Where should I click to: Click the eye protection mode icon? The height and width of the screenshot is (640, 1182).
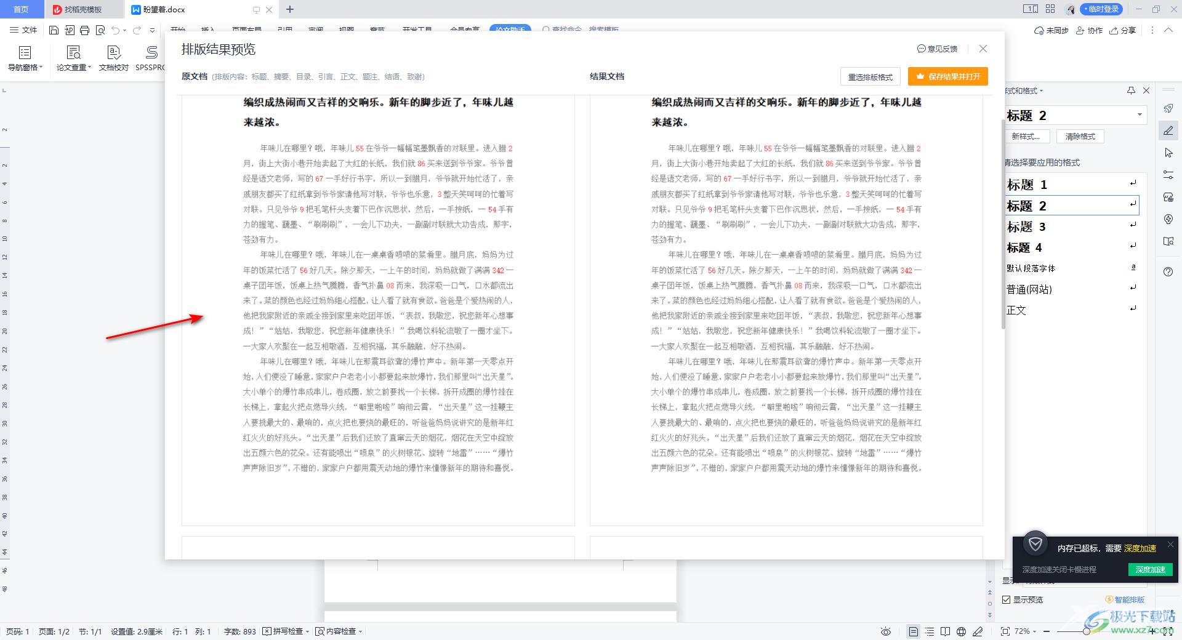pos(886,631)
